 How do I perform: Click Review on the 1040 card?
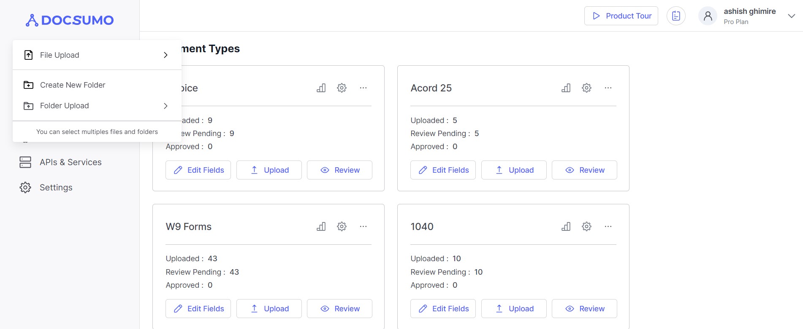[584, 309]
